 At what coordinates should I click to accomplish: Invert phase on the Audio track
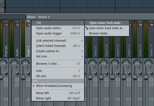[17, 80]
